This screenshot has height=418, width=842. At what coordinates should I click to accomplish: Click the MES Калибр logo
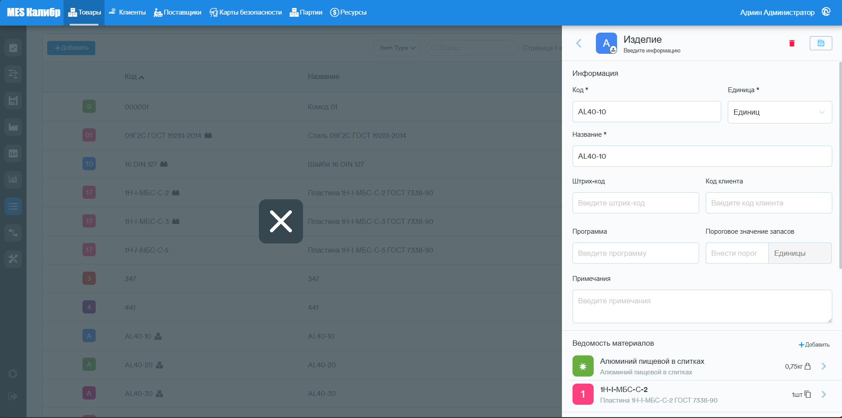click(34, 12)
